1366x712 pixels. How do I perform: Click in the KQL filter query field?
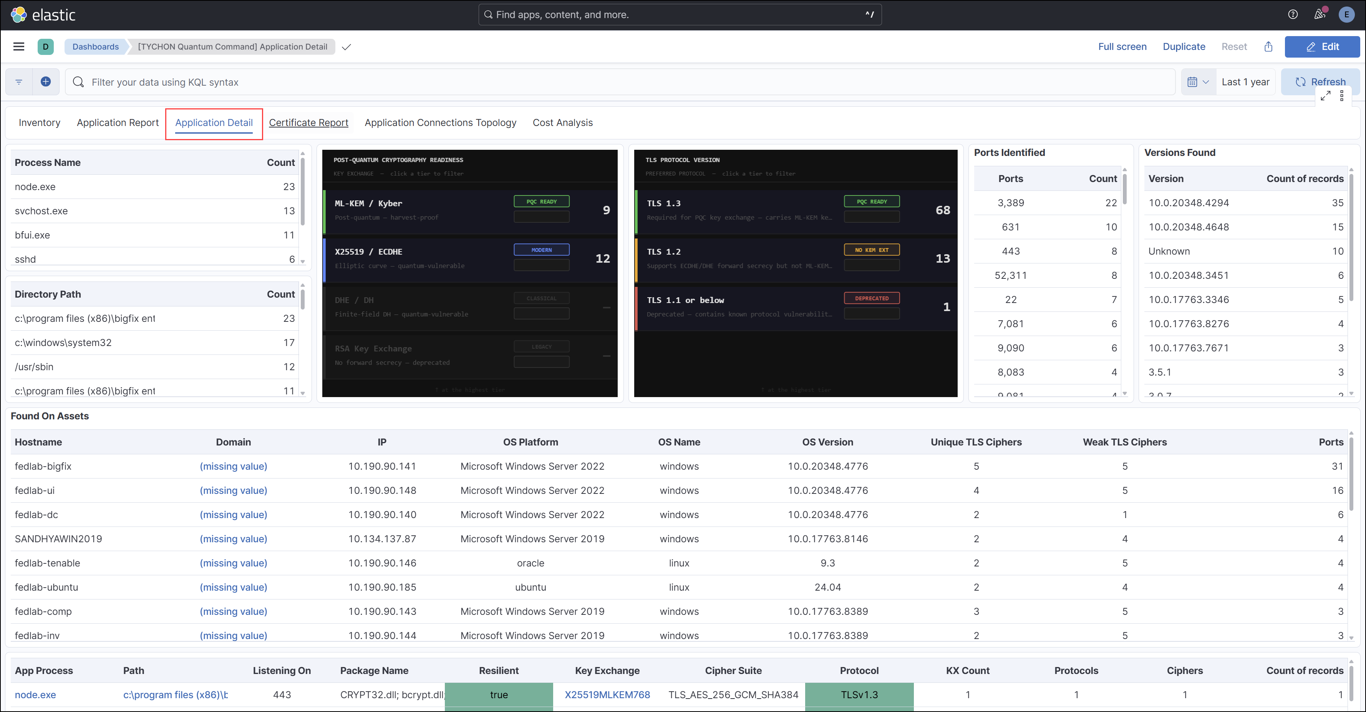pos(620,82)
